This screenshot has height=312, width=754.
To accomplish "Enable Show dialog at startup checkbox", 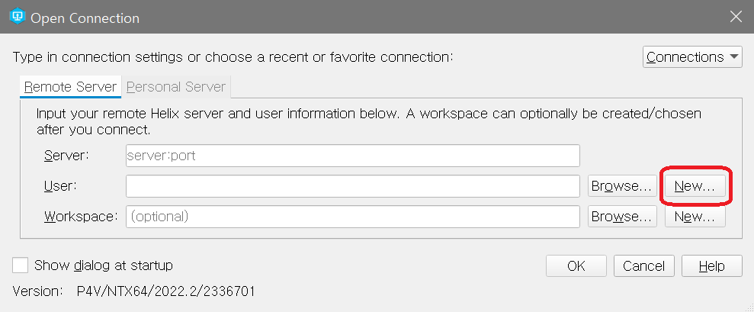I will click(x=20, y=265).
